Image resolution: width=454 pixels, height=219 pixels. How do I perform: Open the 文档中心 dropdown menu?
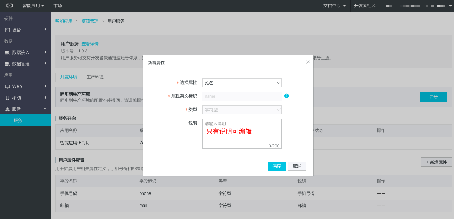point(334,6)
